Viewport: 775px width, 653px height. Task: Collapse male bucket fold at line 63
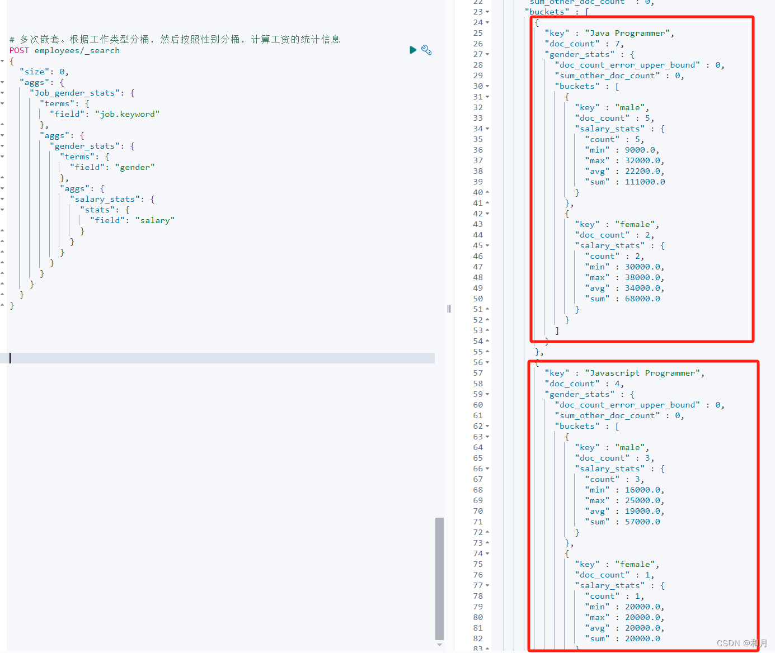(487, 437)
